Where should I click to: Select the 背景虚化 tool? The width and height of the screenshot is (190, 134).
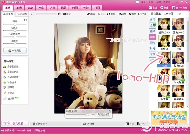10,82
